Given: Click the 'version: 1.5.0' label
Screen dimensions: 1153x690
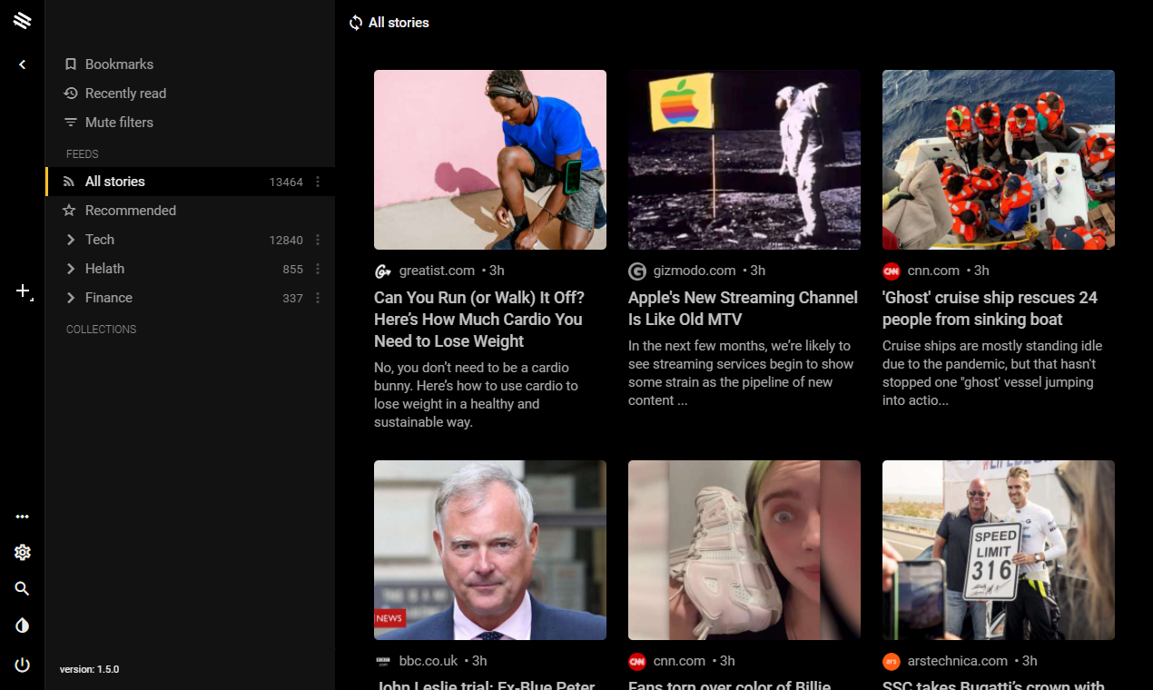Looking at the screenshot, I should pyautogui.click(x=89, y=669).
